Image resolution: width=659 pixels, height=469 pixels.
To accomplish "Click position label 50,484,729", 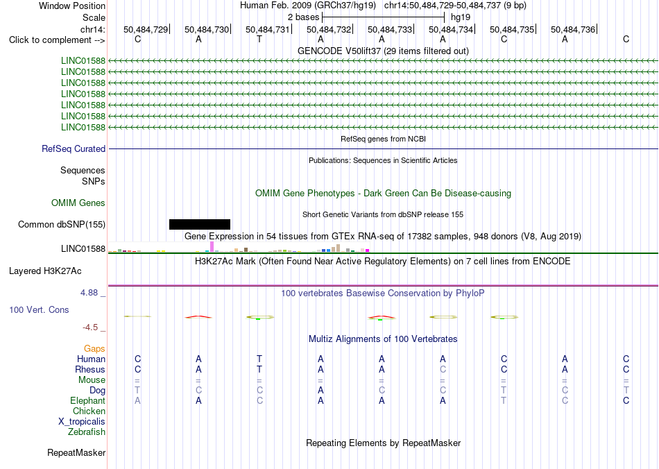I will pos(146,29).
